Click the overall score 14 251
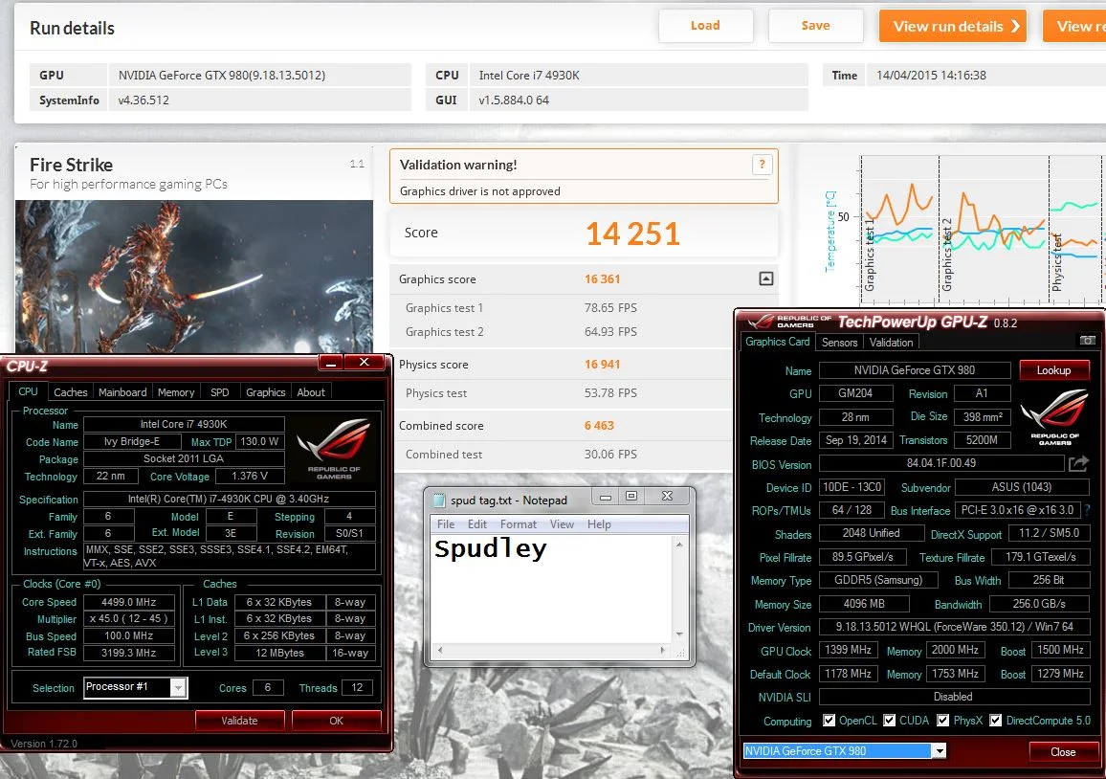 pyautogui.click(x=632, y=234)
